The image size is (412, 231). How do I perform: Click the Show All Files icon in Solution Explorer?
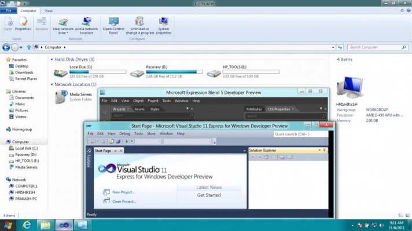(282, 157)
